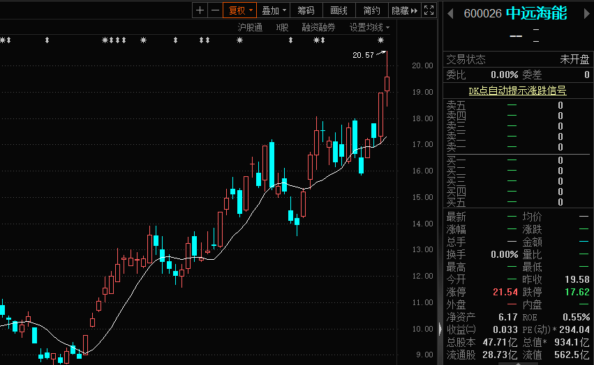Image resolution: width=594 pixels, height=365 pixels.
Task: Open the 设置均线 moving average dropdown
Action: point(369,27)
